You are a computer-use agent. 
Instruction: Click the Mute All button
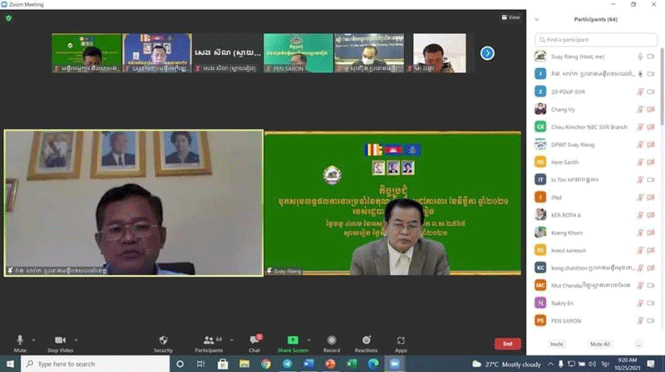[600, 344]
